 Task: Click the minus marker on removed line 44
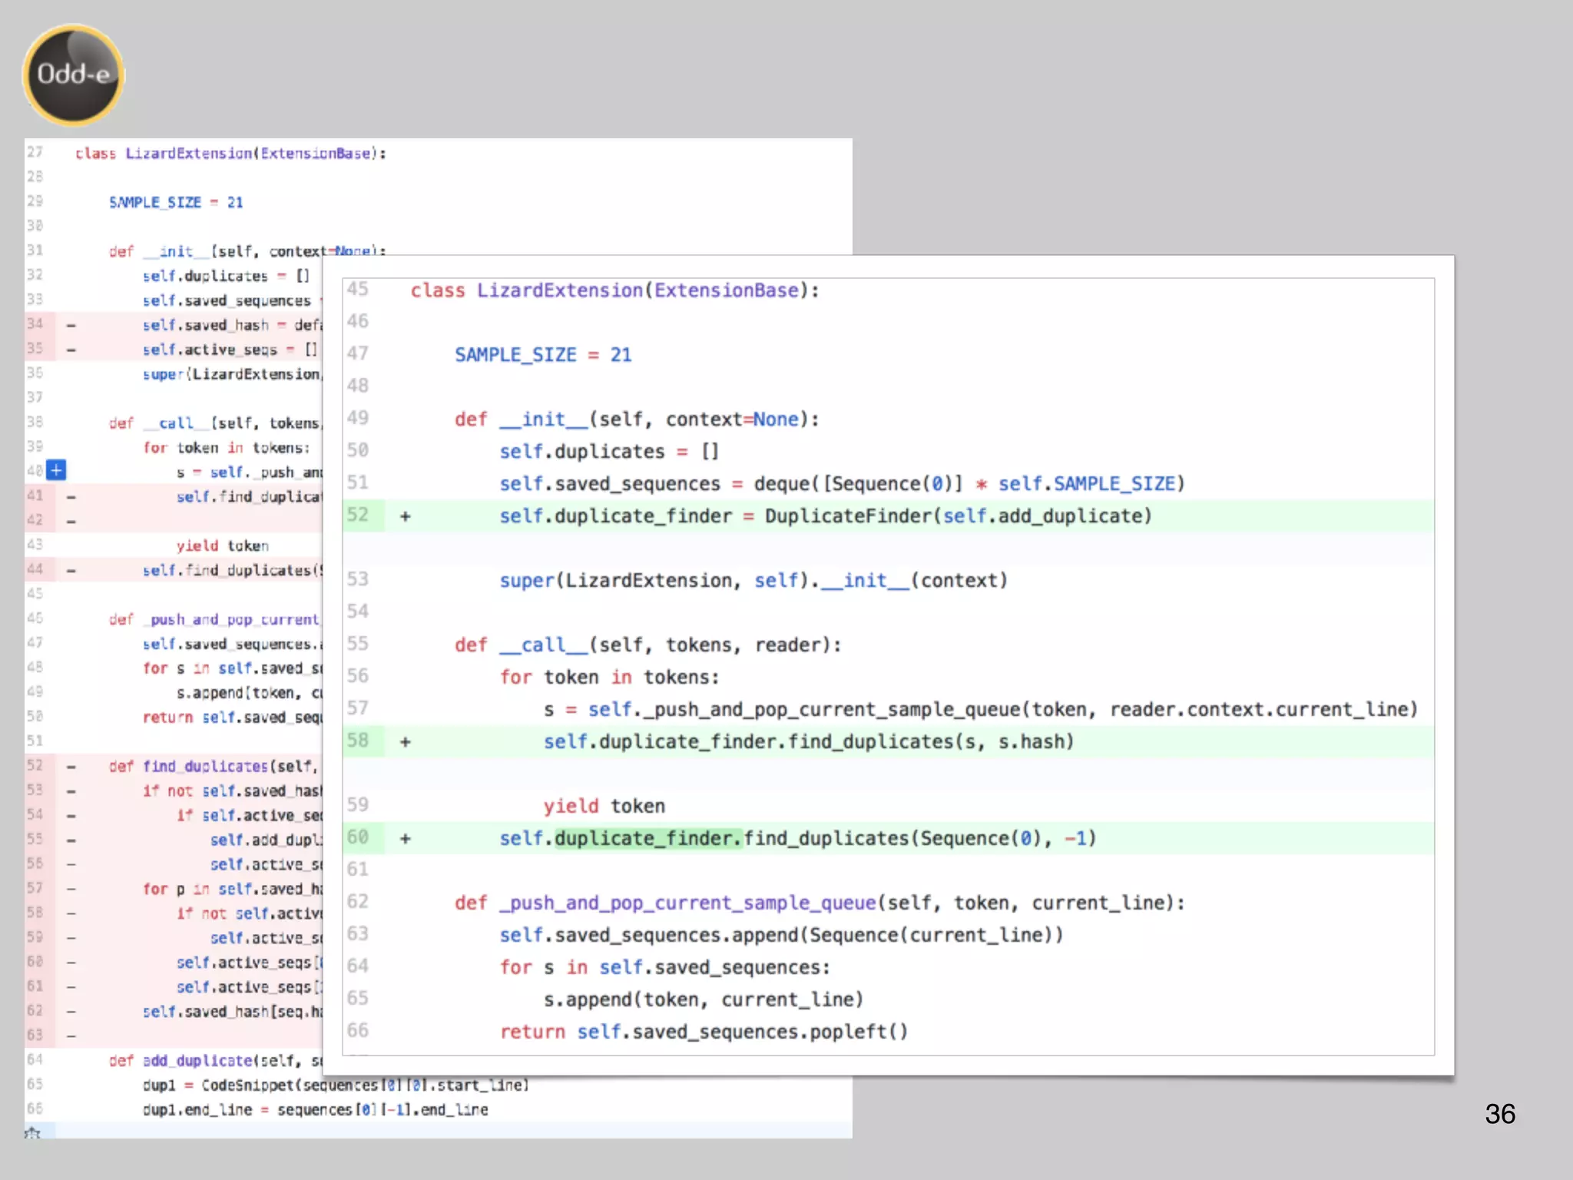(71, 570)
